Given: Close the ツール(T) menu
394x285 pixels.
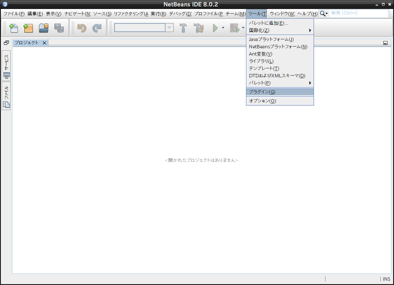Looking at the screenshot, I should click(257, 14).
